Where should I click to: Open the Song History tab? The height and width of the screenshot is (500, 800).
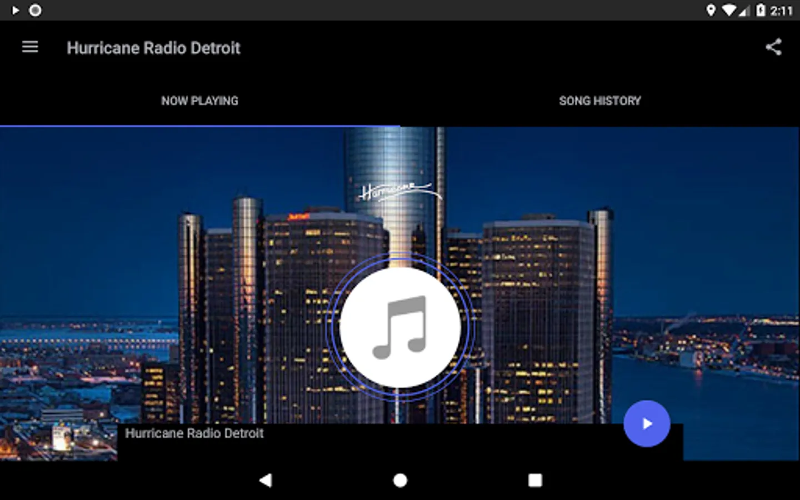(600, 101)
